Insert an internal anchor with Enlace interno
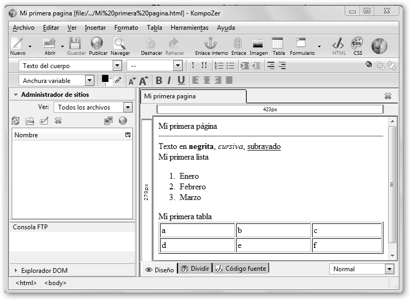 (x=211, y=46)
